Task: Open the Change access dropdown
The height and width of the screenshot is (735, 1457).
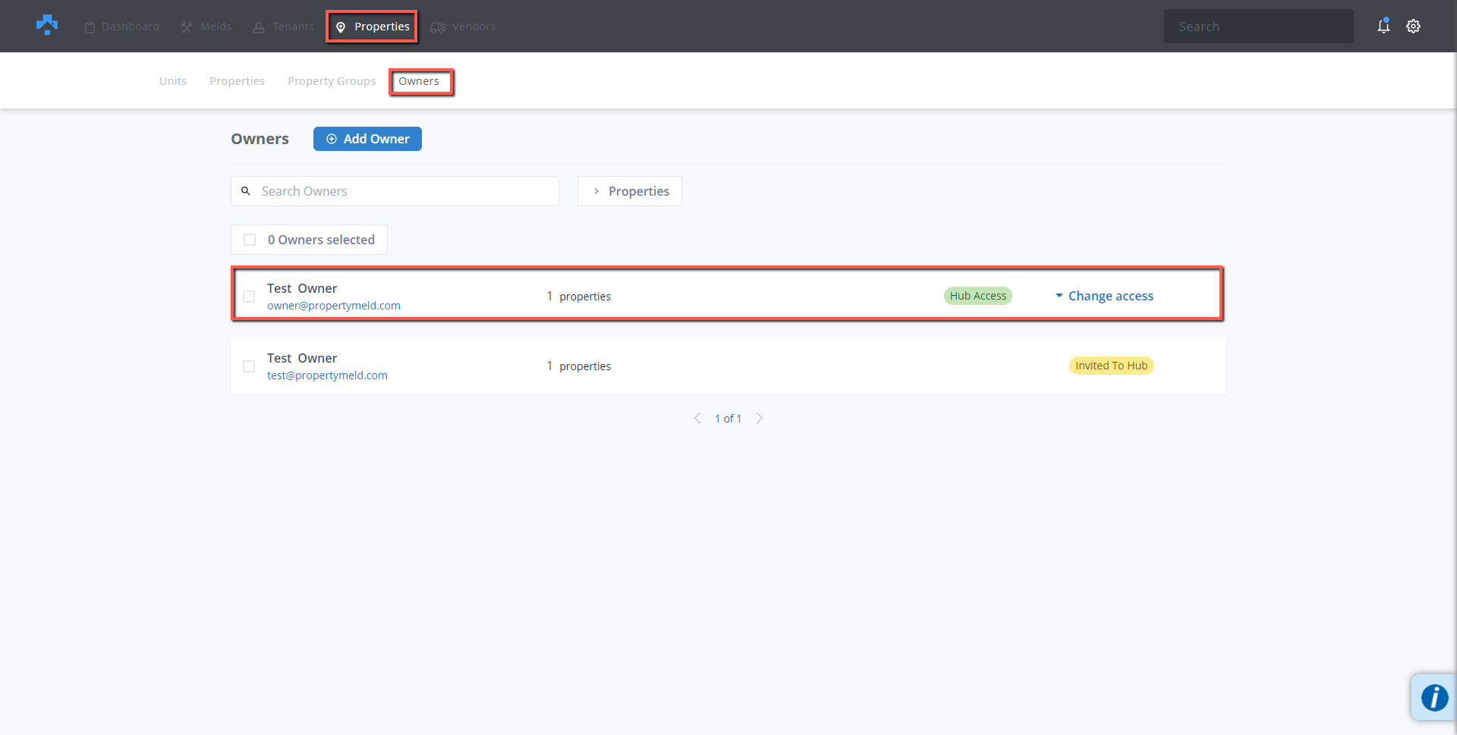Action: (x=1104, y=296)
